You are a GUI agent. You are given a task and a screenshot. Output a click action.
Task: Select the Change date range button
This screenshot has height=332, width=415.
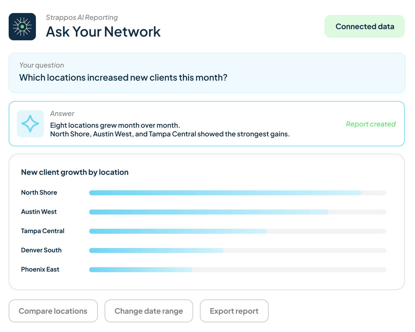click(149, 311)
